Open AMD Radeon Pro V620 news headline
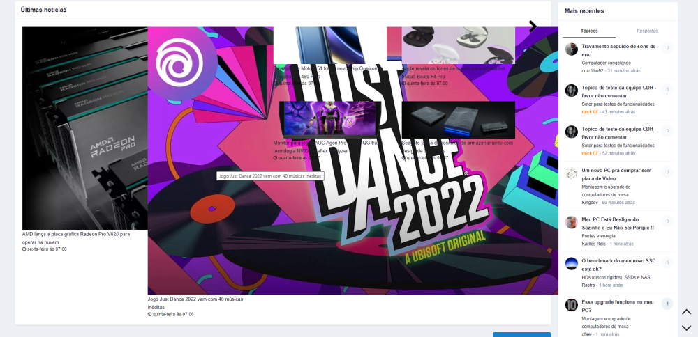Image resolution: width=698 pixels, height=337 pixels. click(76, 234)
